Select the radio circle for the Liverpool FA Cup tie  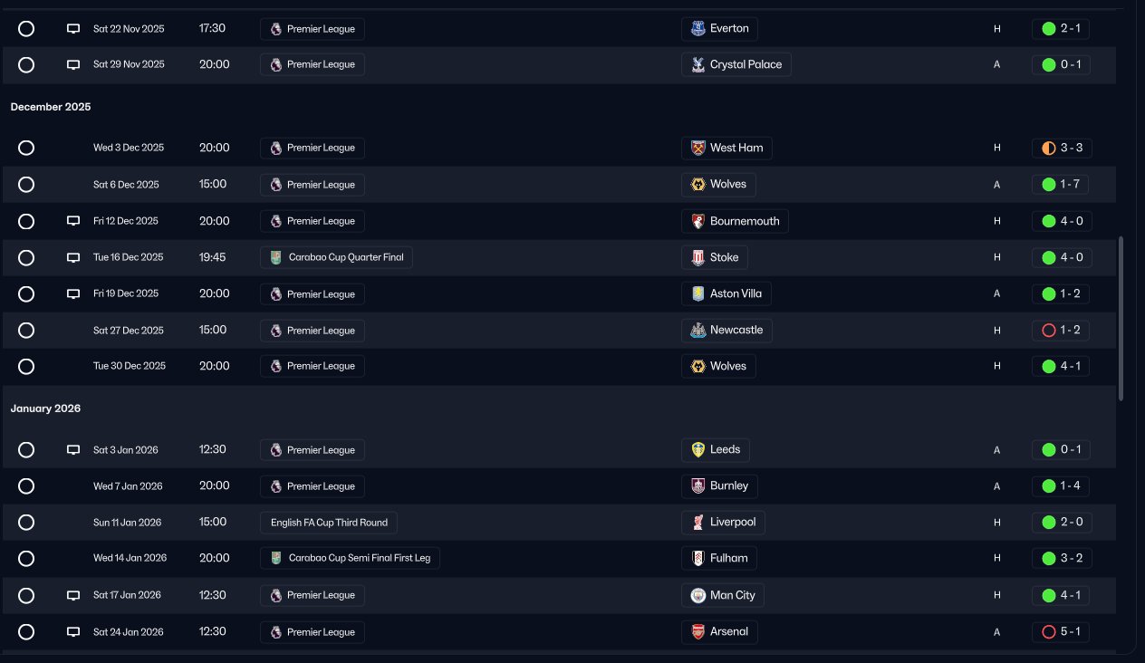pyautogui.click(x=26, y=522)
